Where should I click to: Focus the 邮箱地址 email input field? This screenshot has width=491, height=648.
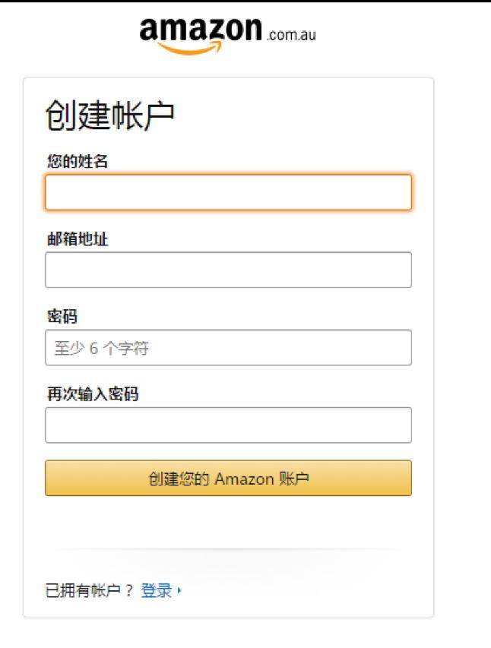228,270
